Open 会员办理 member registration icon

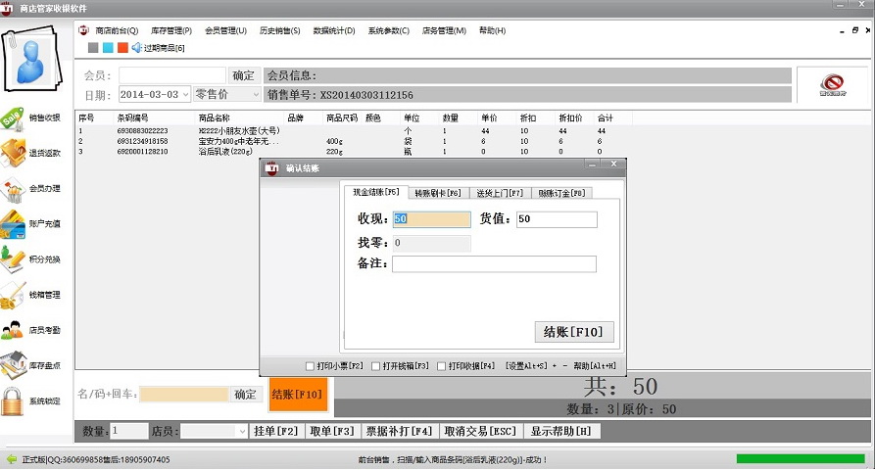[x=14, y=189]
